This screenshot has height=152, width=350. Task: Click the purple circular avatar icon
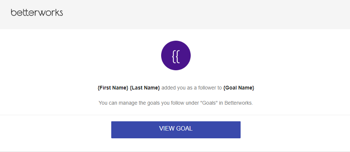click(x=176, y=55)
